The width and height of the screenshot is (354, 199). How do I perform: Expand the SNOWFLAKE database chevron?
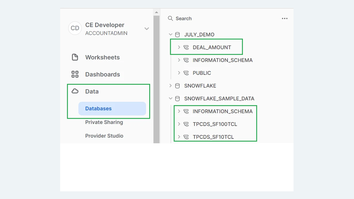[x=171, y=86]
